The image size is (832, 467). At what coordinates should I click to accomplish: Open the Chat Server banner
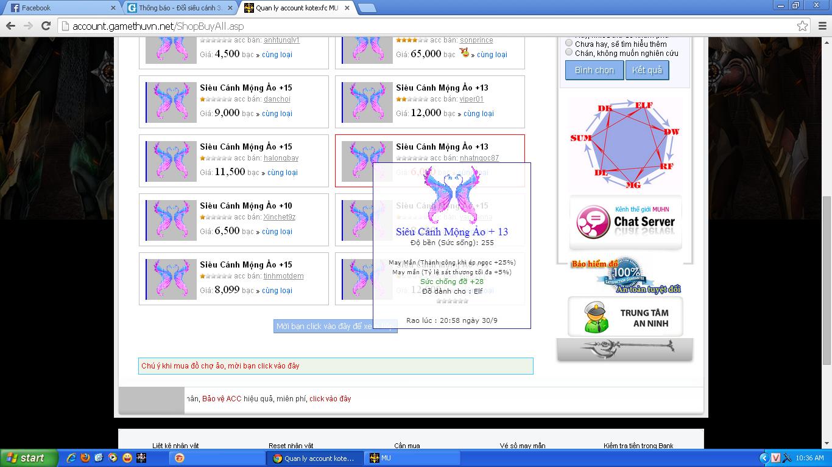click(626, 221)
